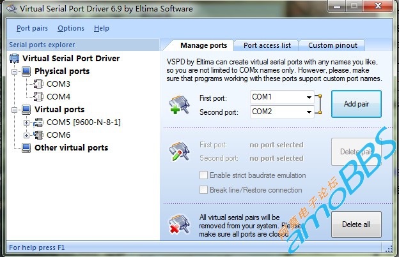Close the Virtual Serial Port Driver window

click(x=378, y=6)
